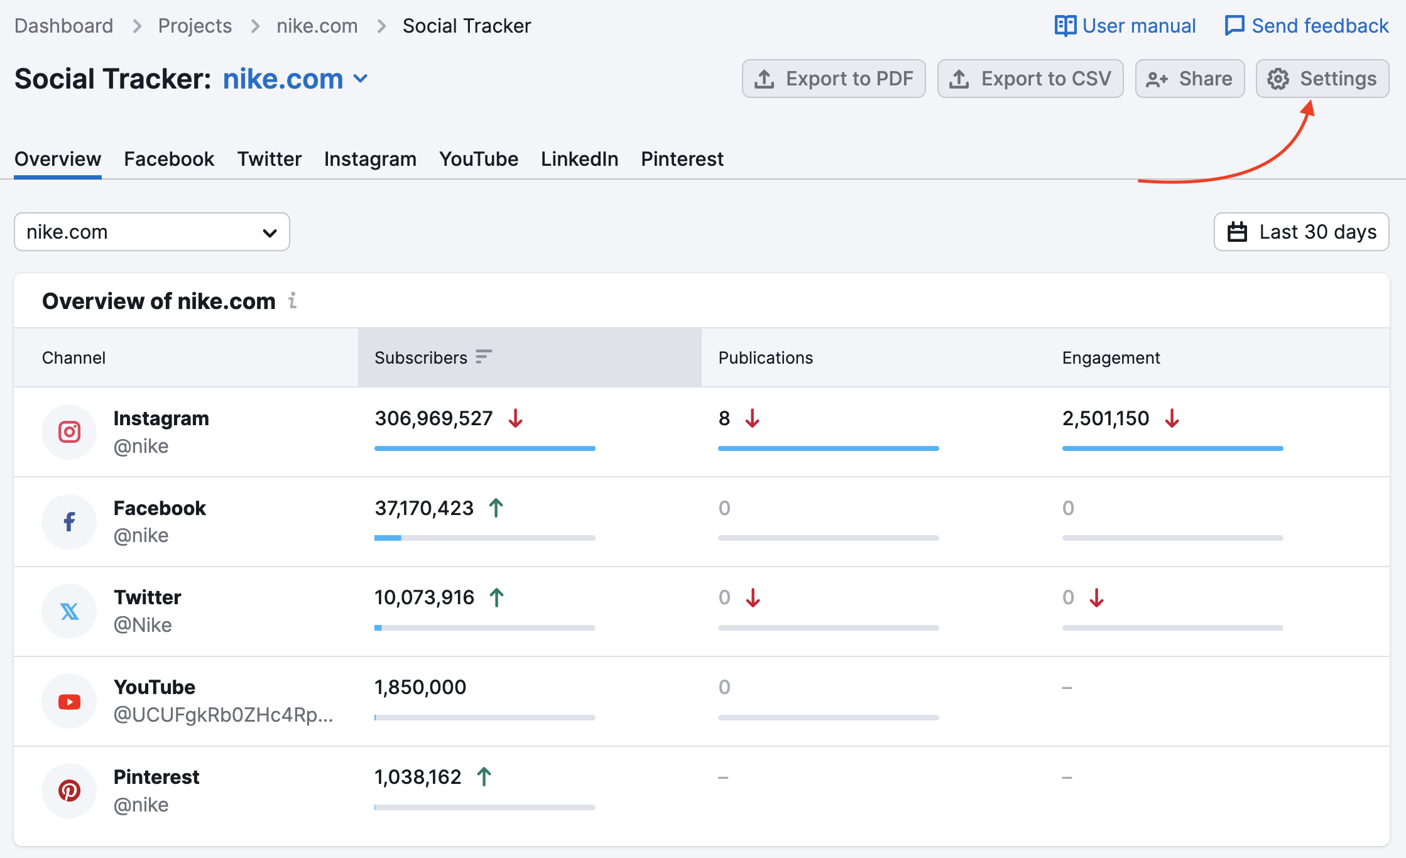Click the Send feedback speech bubble icon
Screen dimensions: 1406x858
[x=1235, y=25]
